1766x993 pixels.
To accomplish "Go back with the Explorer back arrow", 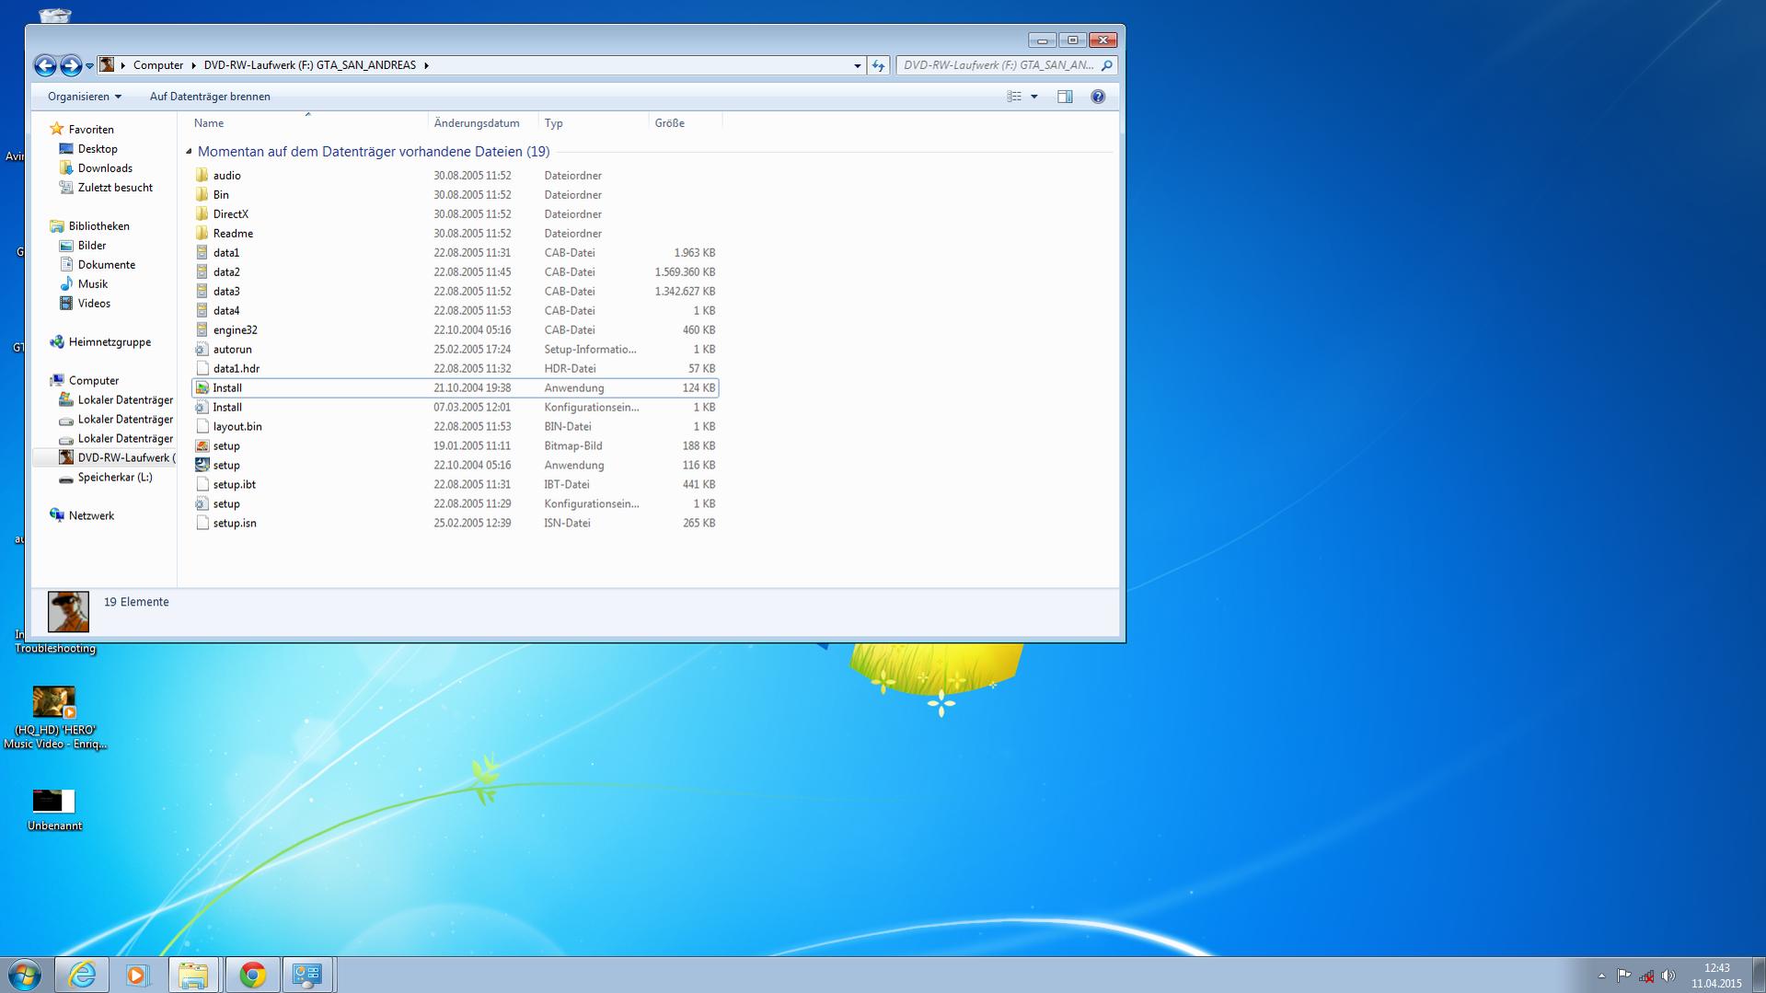I will point(45,65).
